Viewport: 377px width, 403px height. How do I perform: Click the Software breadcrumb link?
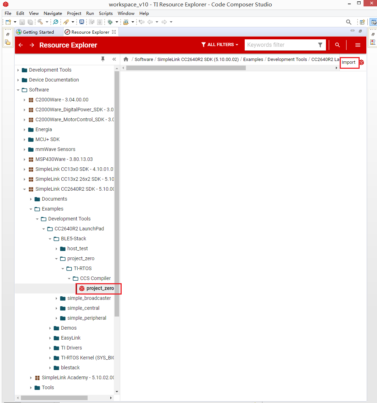[x=144, y=60]
